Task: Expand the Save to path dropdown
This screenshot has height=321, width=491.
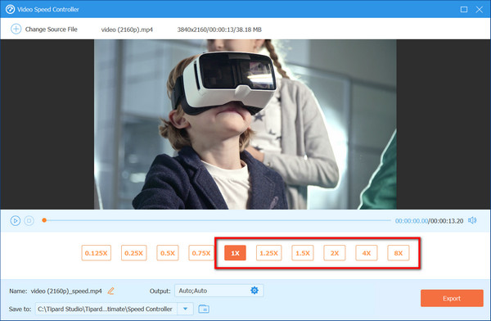Action: click(186, 309)
